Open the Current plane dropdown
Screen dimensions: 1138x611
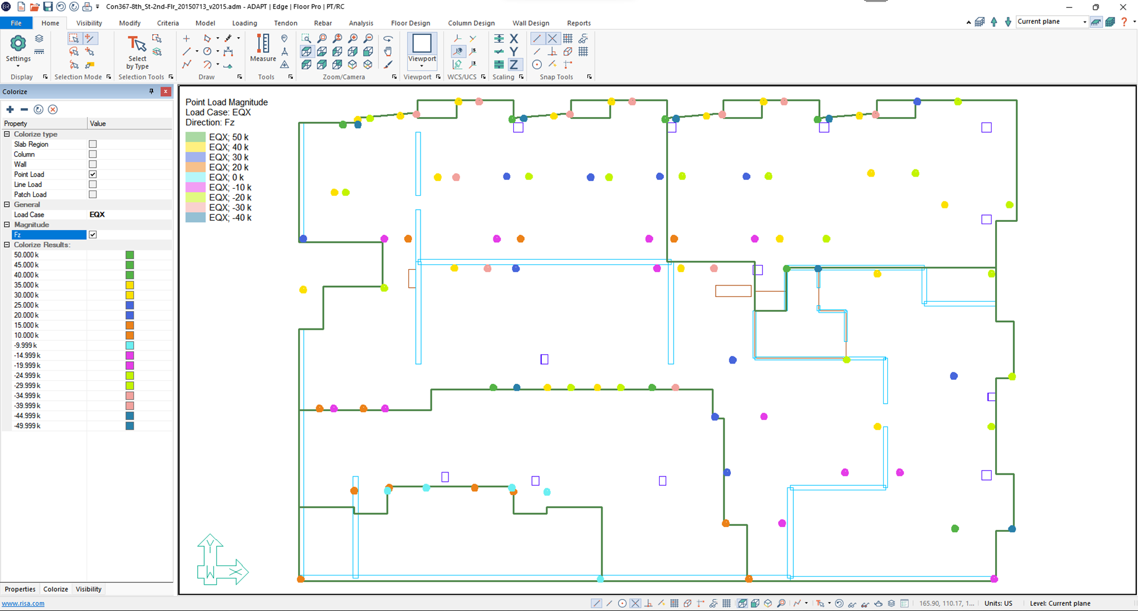[x=1084, y=22]
